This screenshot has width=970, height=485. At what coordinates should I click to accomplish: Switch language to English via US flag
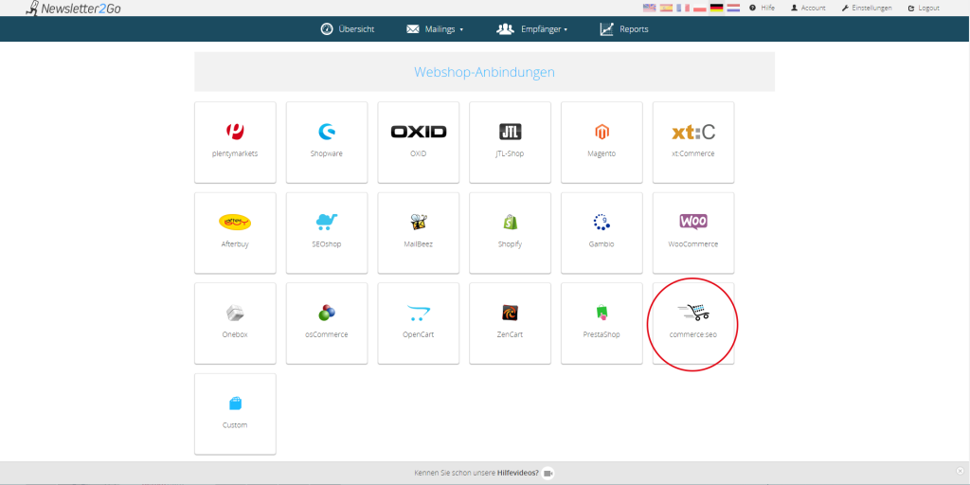649,8
